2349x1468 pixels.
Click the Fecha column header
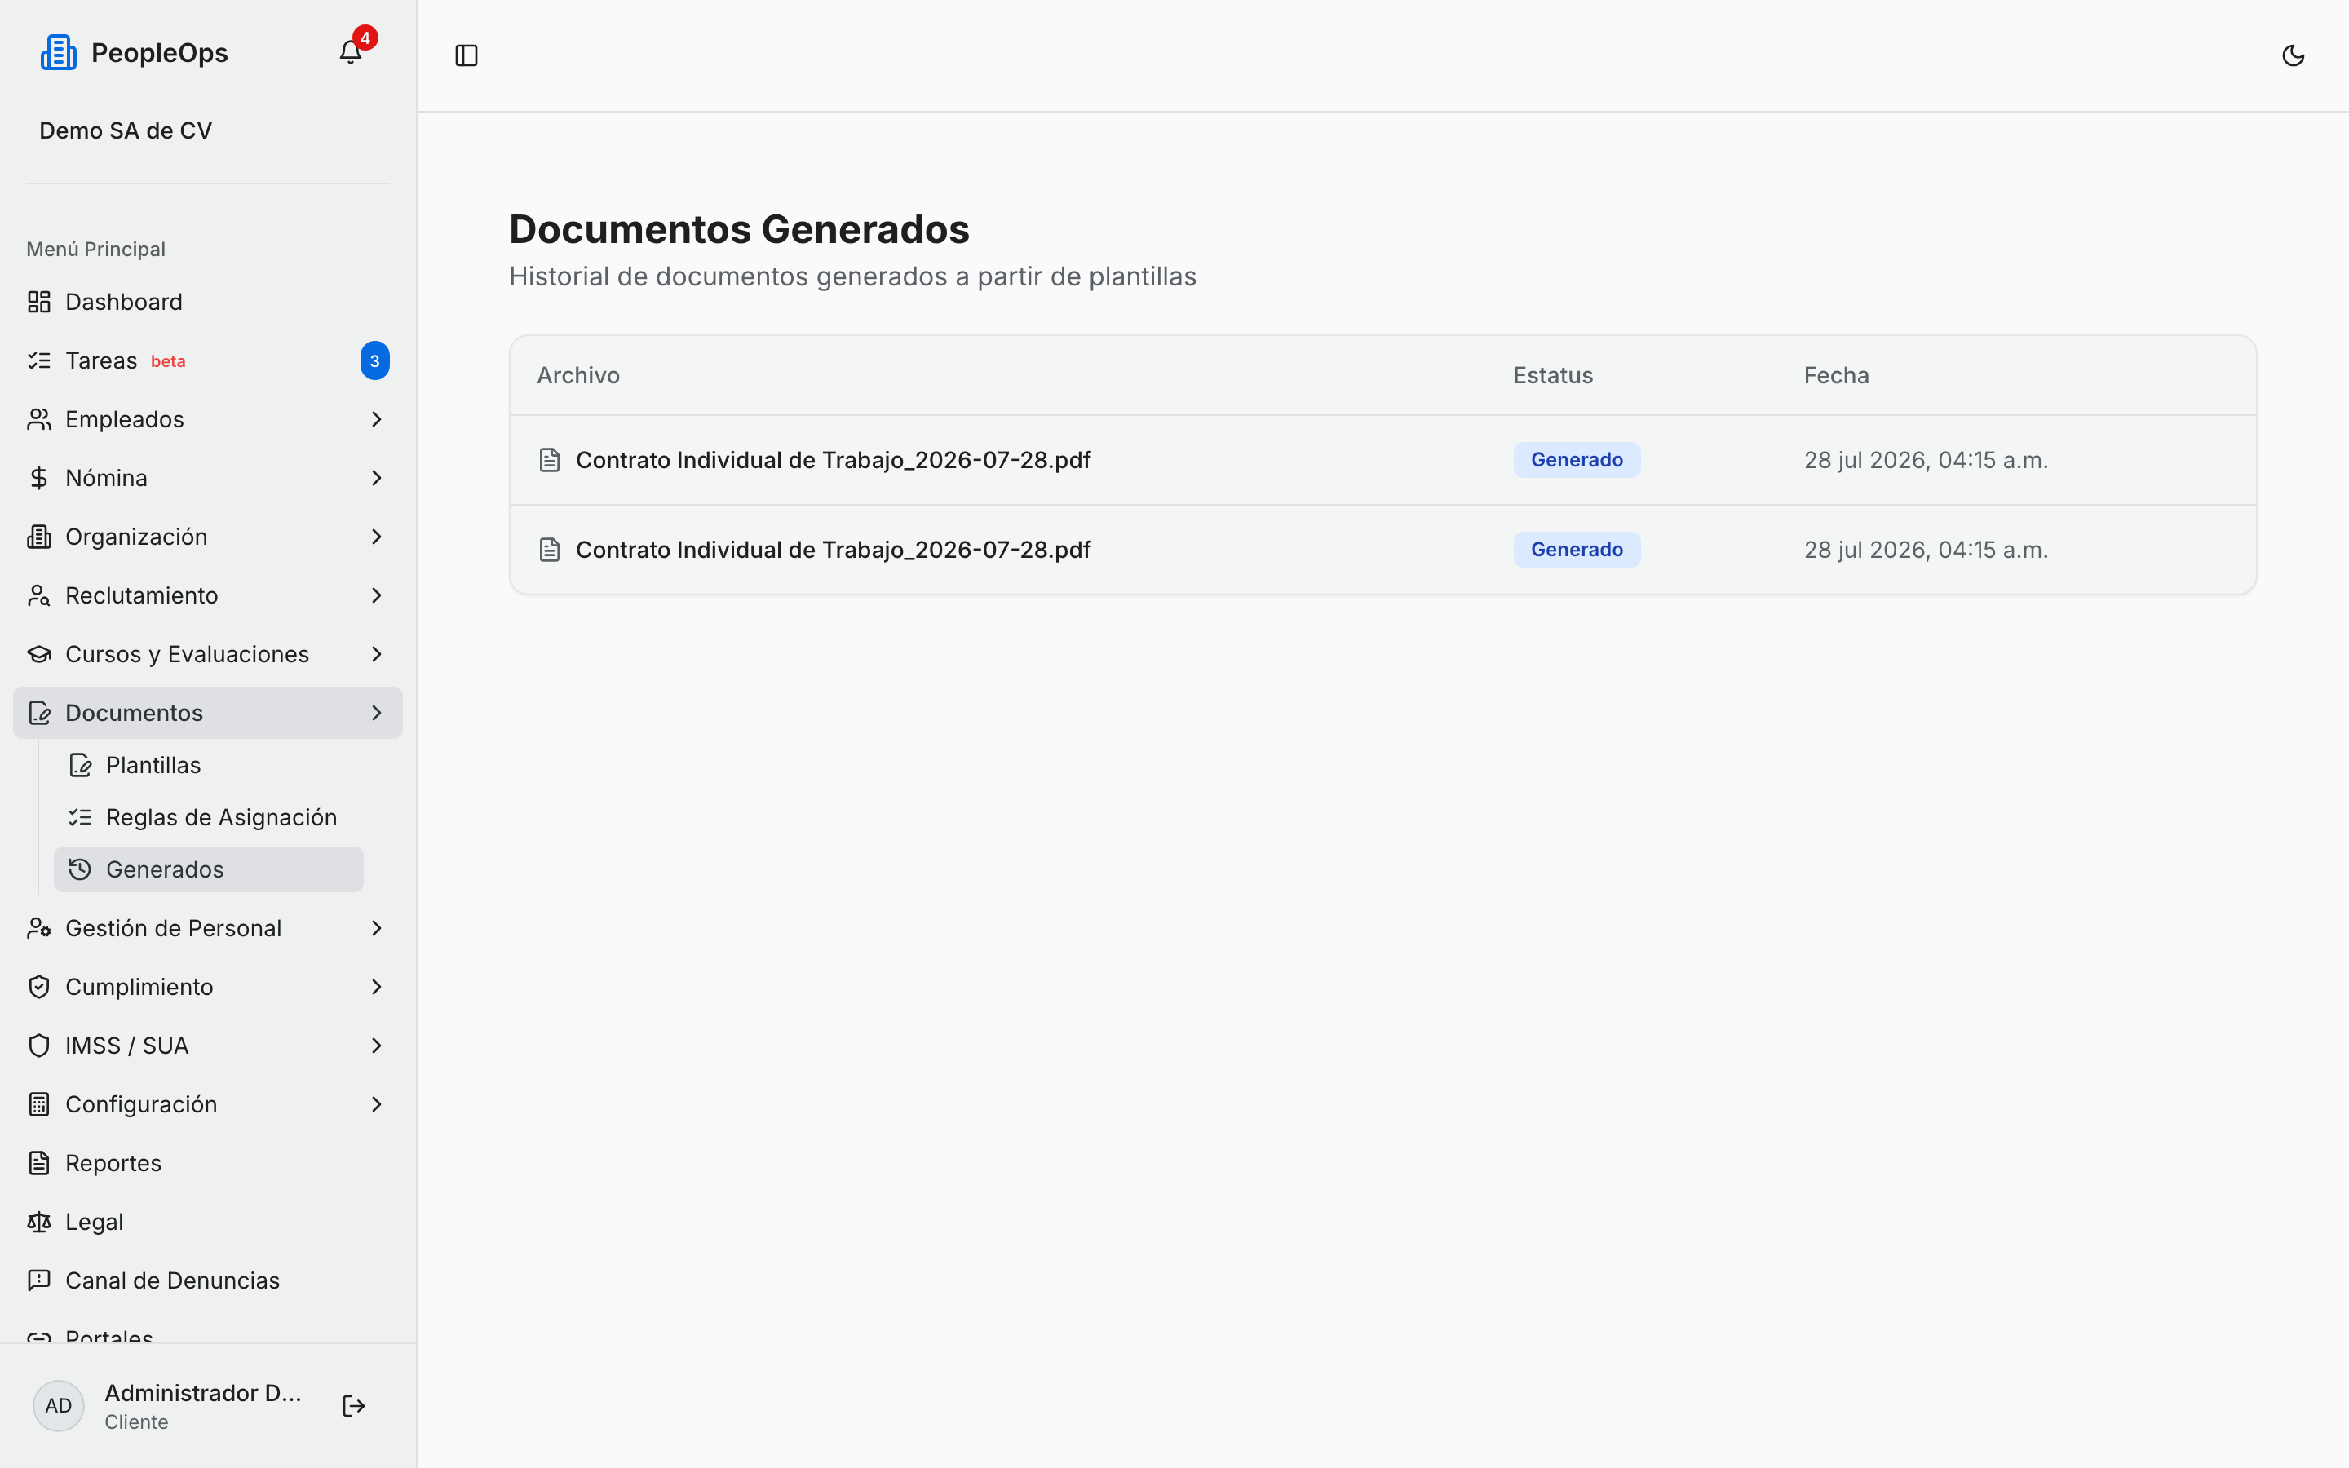click(x=1837, y=376)
